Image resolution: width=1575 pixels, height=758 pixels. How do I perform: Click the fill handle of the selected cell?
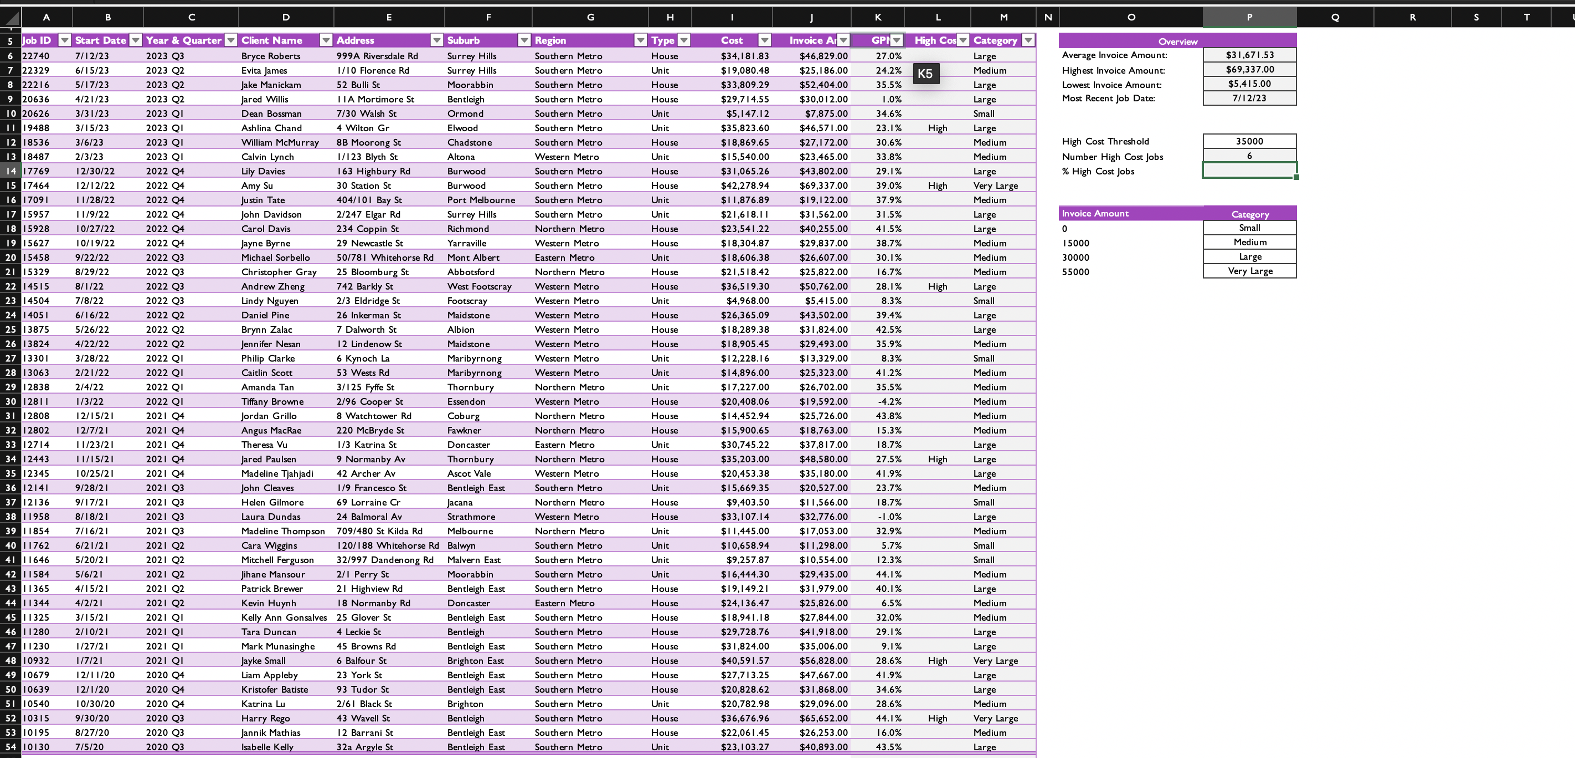coord(1296,177)
